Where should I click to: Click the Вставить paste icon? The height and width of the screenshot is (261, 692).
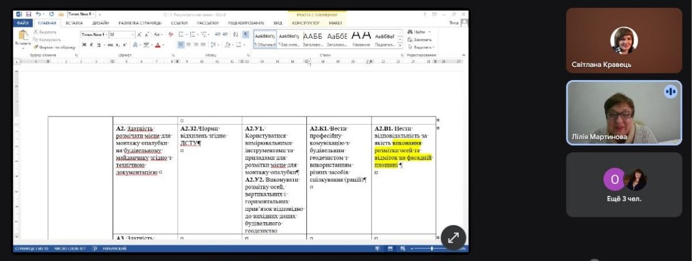tap(23, 36)
